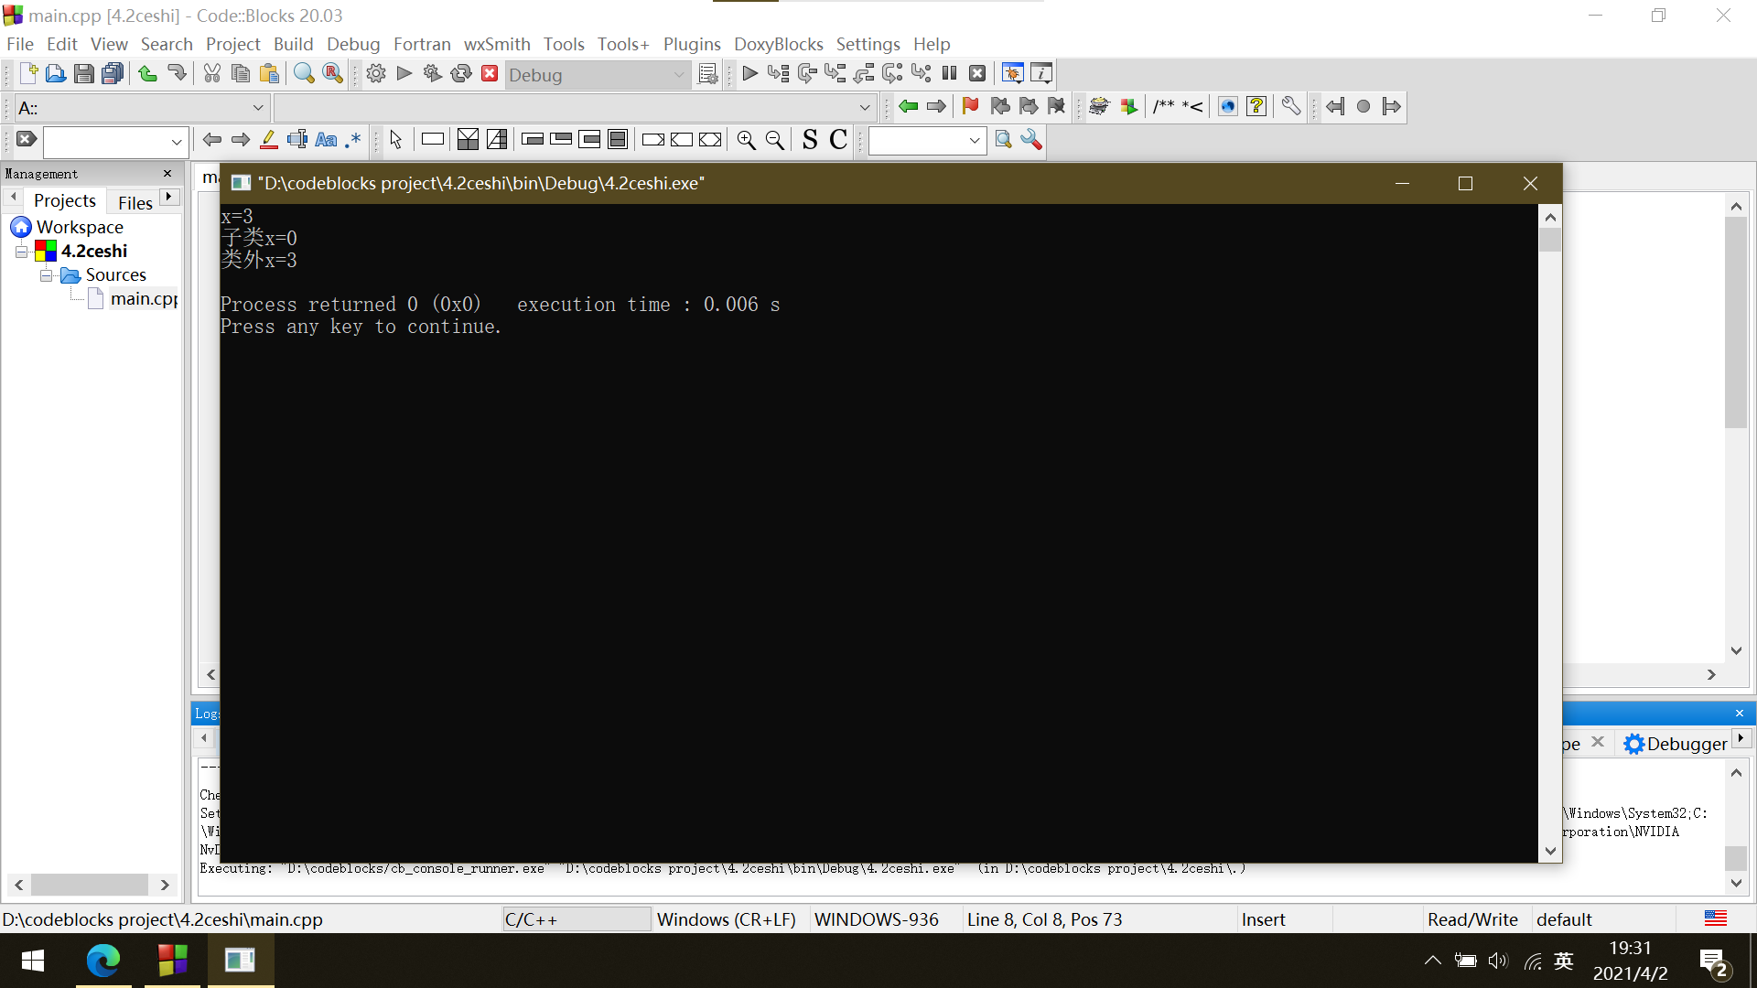The height and width of the screenshot is (988, 1757).
Task: Open the Debug build target dropdown
Action: (679, 75)
